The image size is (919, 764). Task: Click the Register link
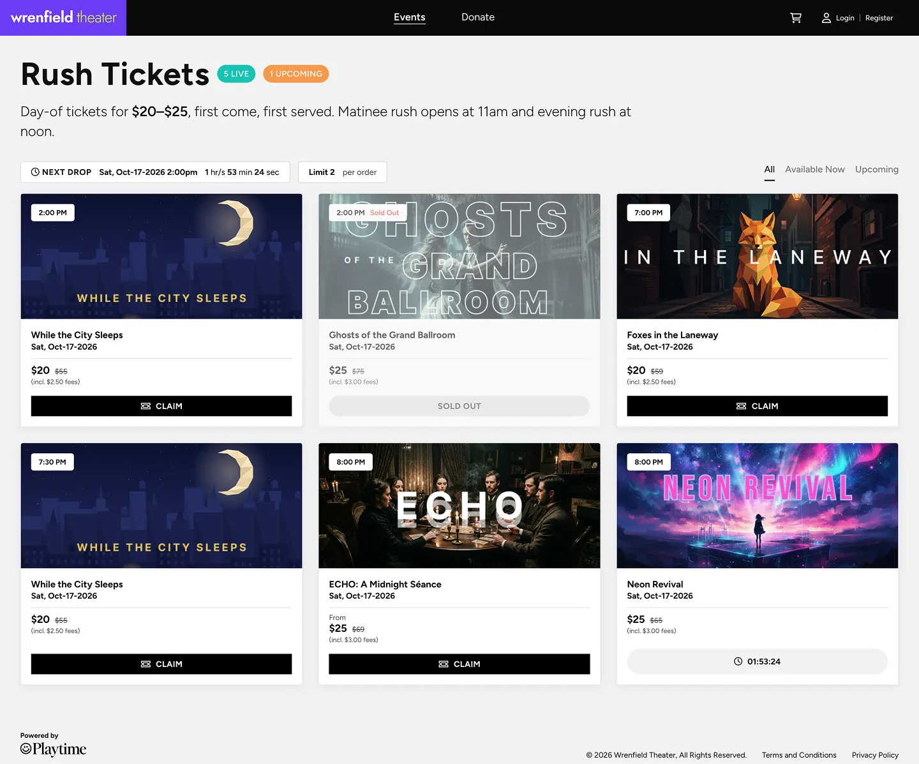879,18
